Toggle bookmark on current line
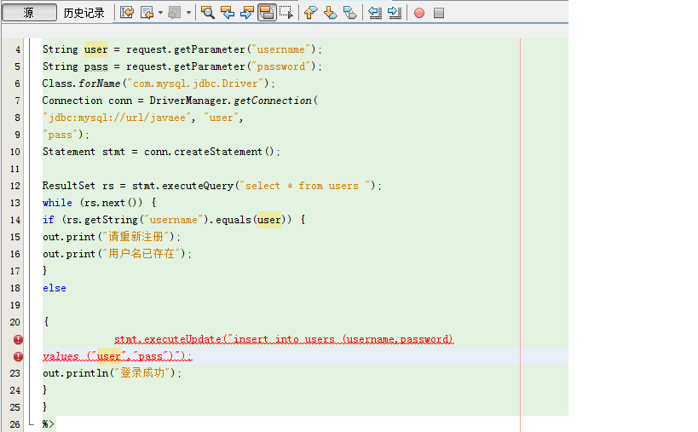The height and width of the screenshot is (432, 698). click(350, 13)
